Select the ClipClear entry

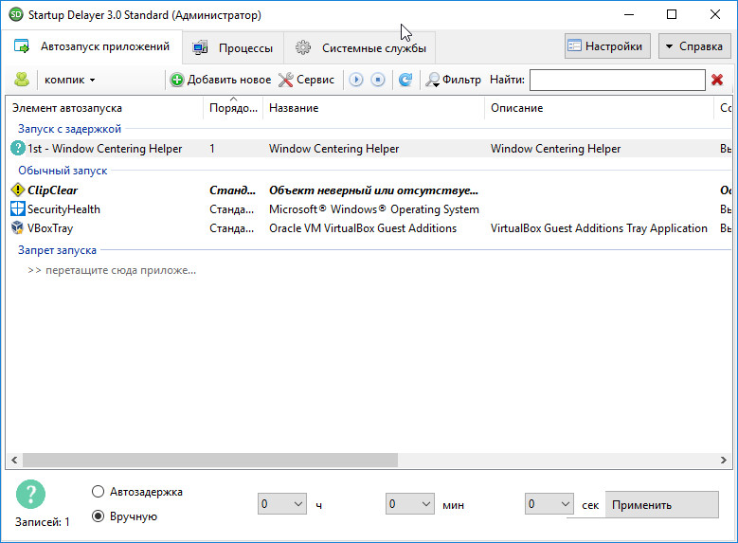52,190
